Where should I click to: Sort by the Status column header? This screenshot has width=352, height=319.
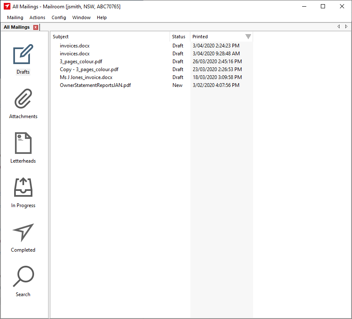(180, 37)
